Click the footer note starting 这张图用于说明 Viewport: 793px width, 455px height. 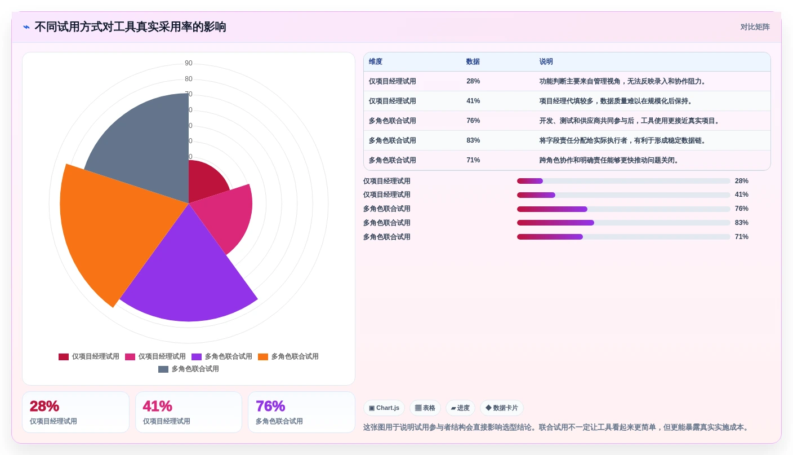(x=557, y=427)
